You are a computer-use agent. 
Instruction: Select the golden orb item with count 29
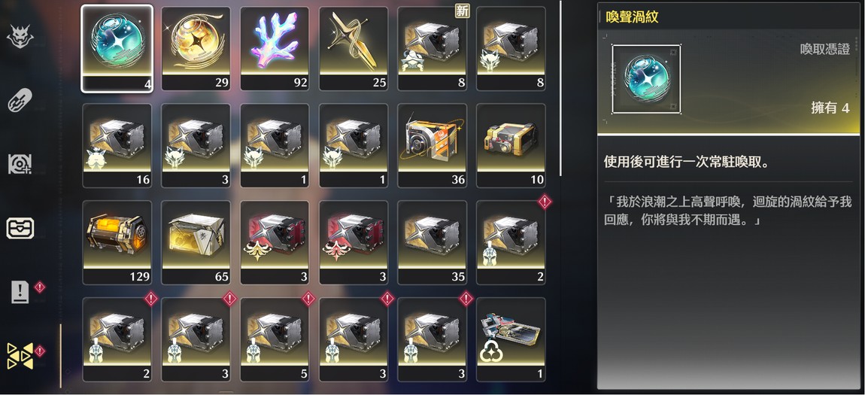[196, 49]
